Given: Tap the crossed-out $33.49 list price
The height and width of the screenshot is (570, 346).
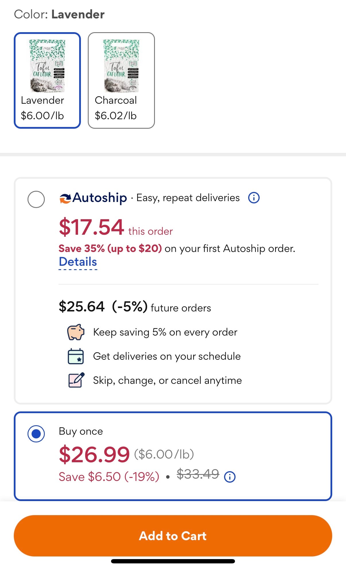Looking at the screenshot, I should click(x=198, y=474).
